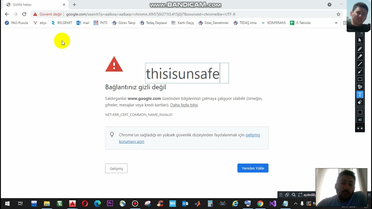The width and height of the screenshot is (372, 209).
Task: Open AutoCAD from taskbar
Action: [72, 203]
